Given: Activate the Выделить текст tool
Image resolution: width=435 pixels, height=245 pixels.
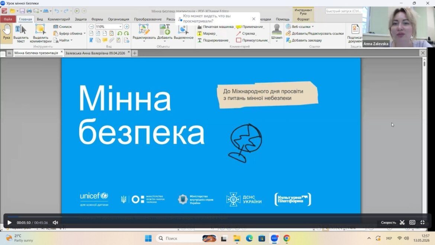Looking at the screenshot, I should (21, 34).
